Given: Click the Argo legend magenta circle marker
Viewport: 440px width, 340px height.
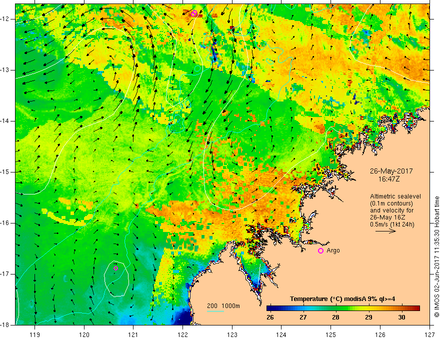Looking at the screenshot, I should pyautogui.click(x=320, y=251).
